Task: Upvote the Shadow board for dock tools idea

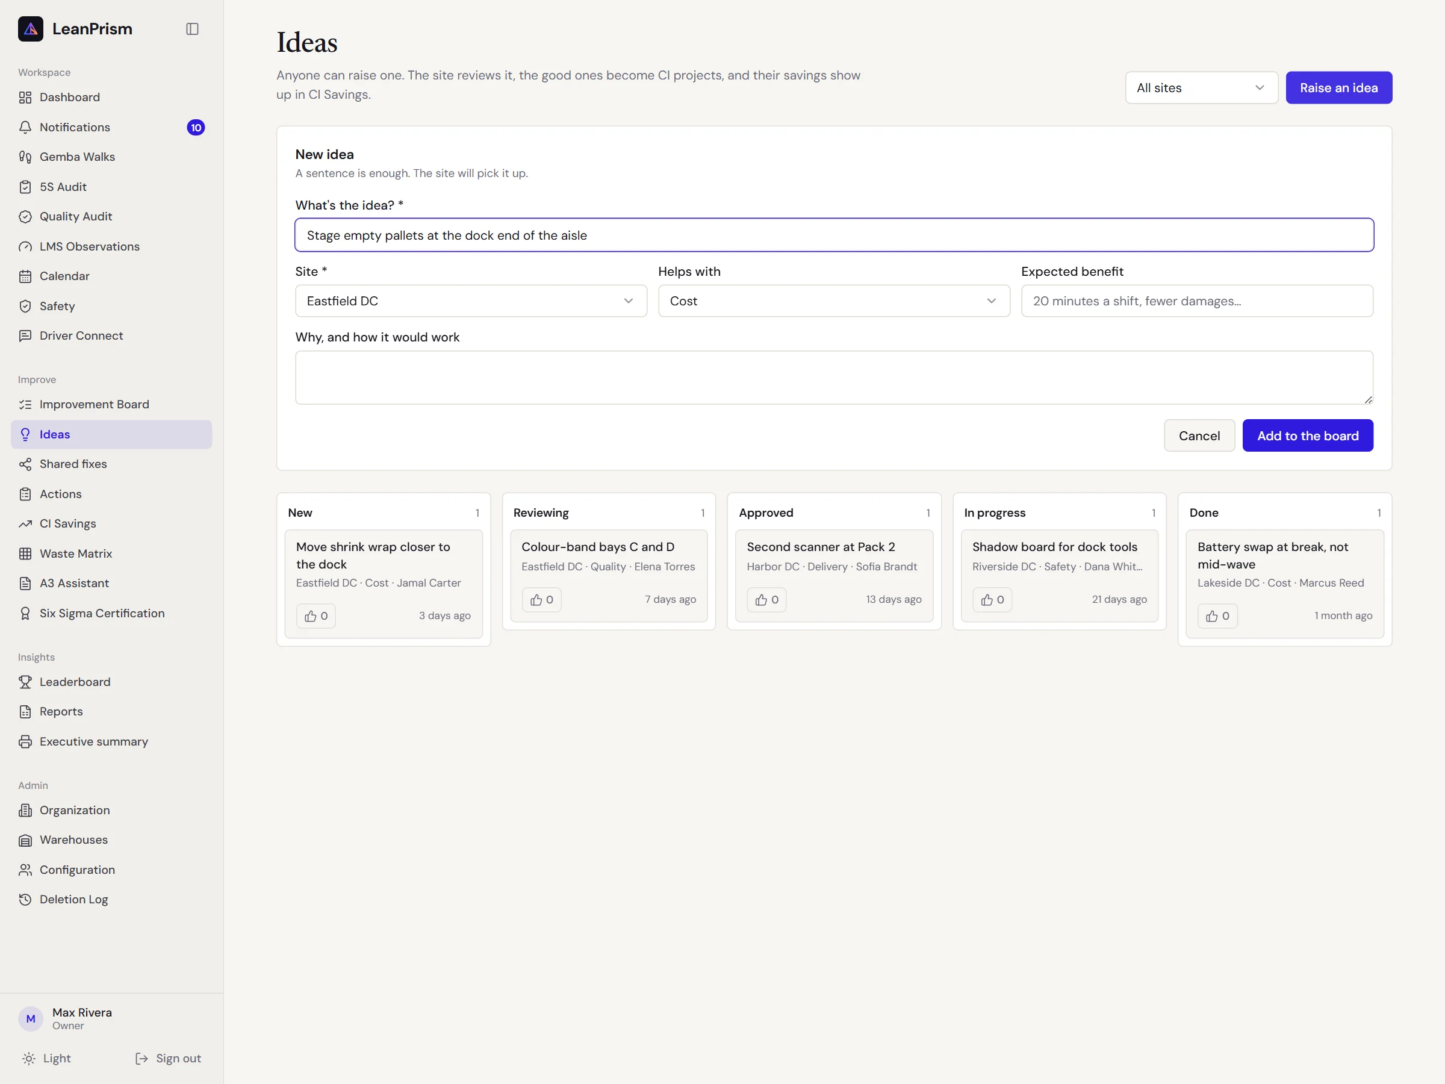Action: point(992,599)
